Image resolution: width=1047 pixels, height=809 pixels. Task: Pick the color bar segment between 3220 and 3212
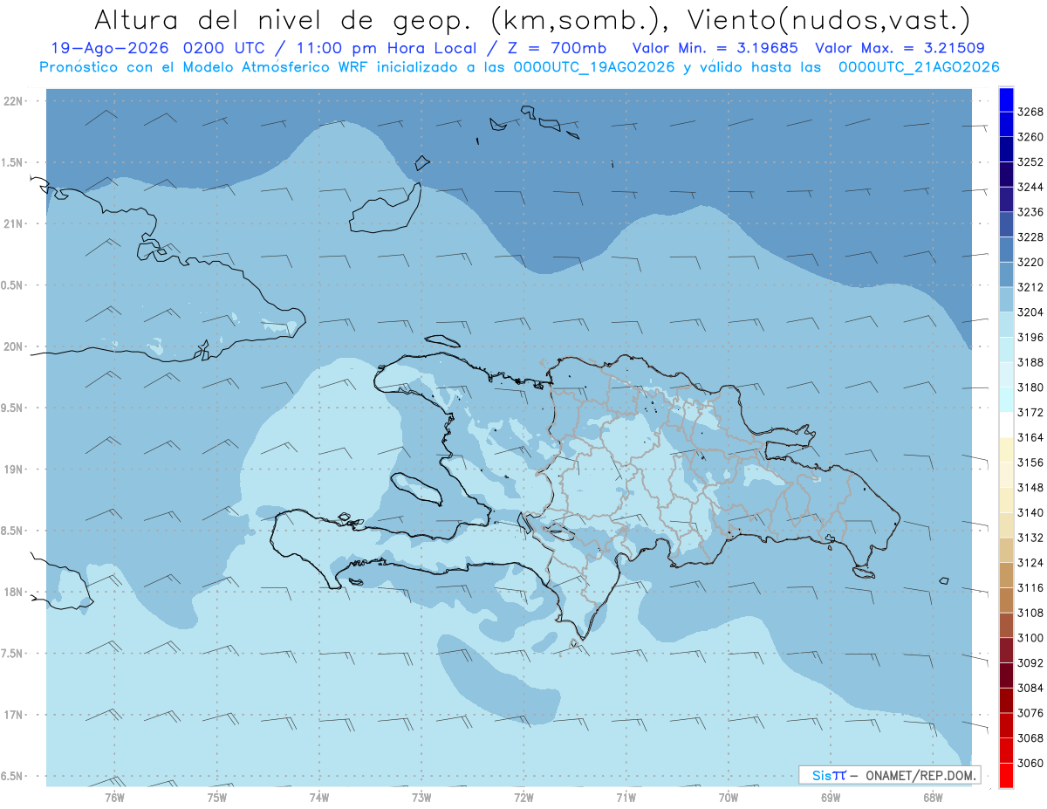point(1006,274)
